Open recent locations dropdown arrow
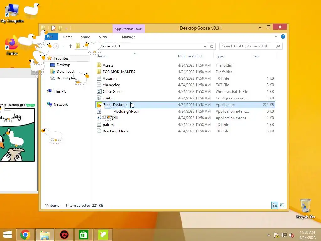The height and width of the screenshot is (241, 321). tap(63, 46)
